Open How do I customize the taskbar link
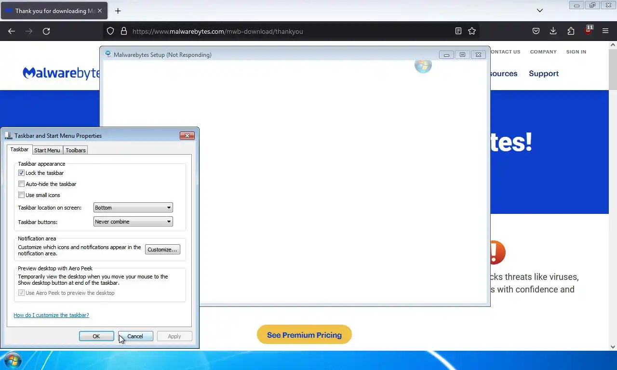The width and height of the screenshot is (617, 370). (x=51, y=315)
